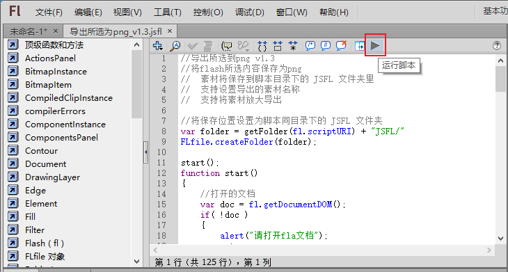Open the 工具(T) menu
The image size is (508, 272).
168,13
